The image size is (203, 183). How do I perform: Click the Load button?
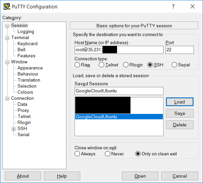[180, 102]
